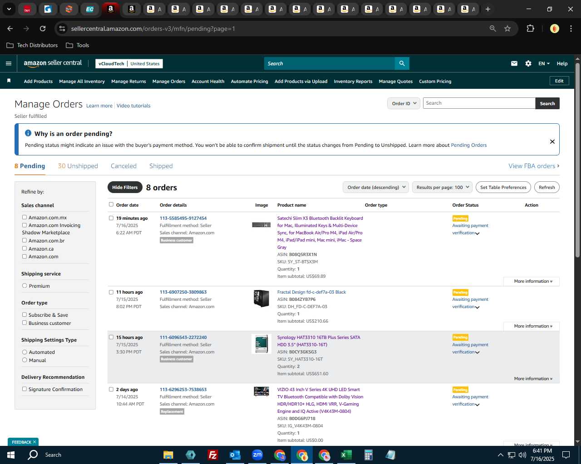Open the settings gear icon
Screen dimensions: 581x464
(x=528, y=63)
